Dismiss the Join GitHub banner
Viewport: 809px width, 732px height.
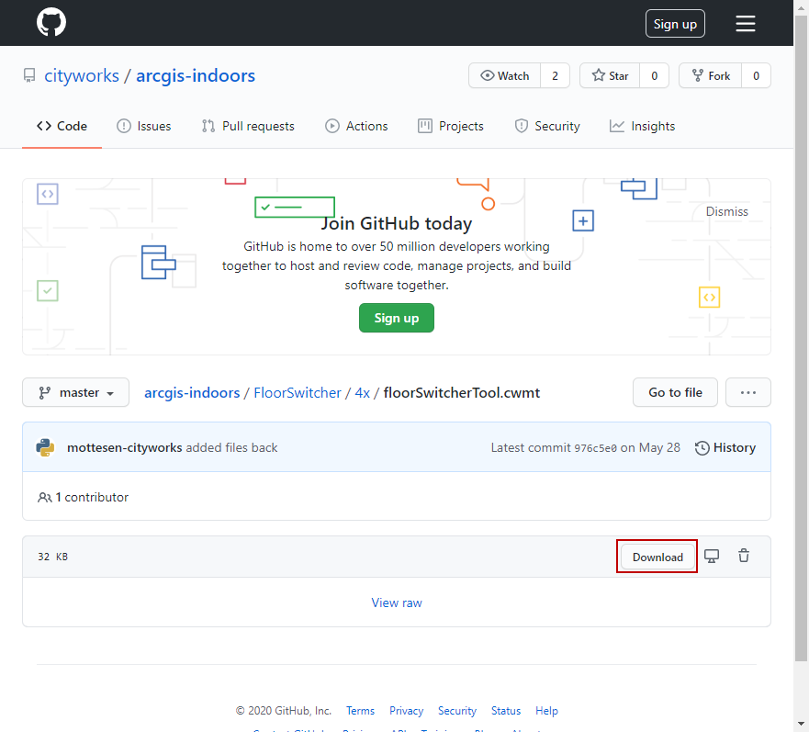click(x=726, y=211)
